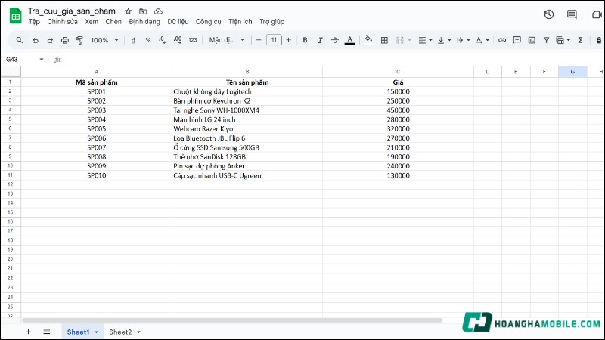
Task: Redo the last undone action
Action: pos(50,40)
